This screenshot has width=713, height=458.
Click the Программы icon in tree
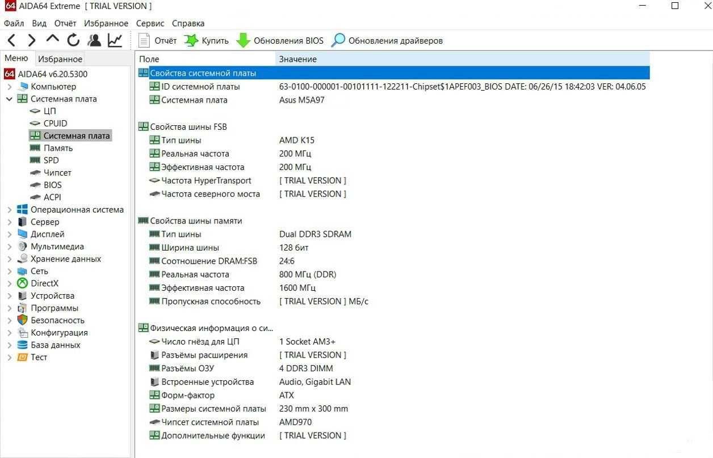[x=22, y=308]
